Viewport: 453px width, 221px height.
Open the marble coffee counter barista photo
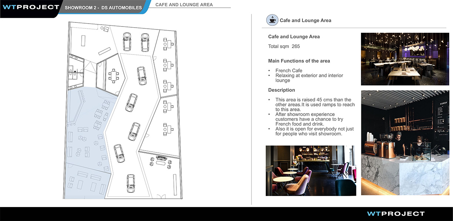405,143
